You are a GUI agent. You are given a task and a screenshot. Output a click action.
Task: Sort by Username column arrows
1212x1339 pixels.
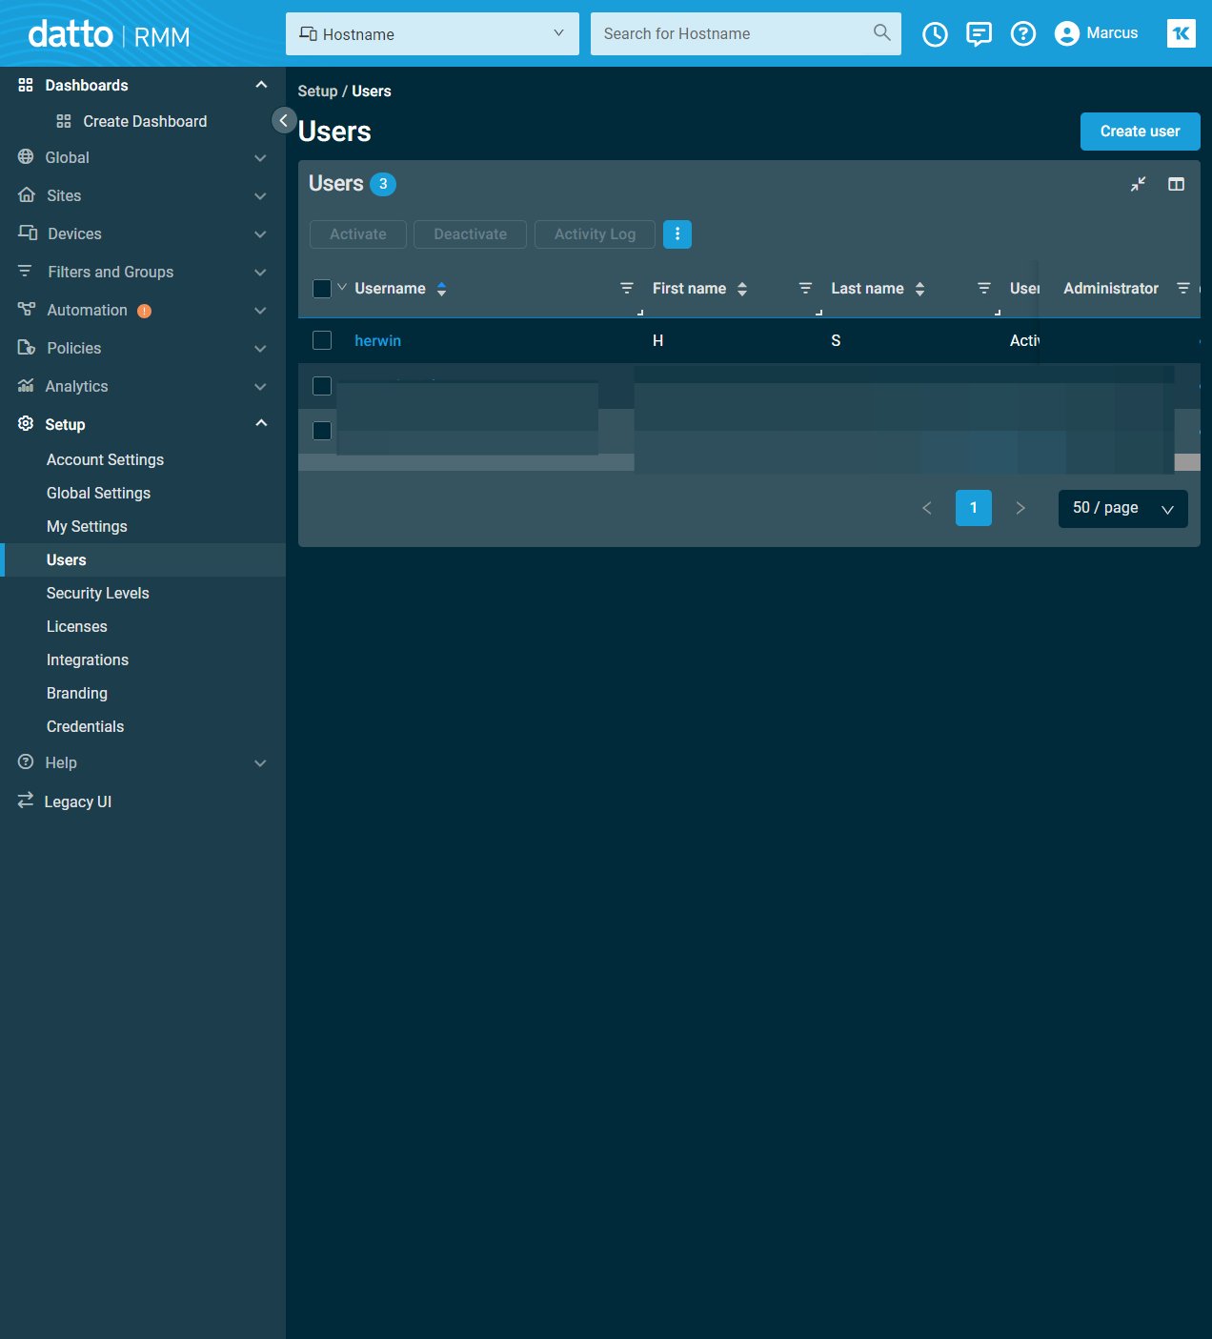(x=441, y=289)
